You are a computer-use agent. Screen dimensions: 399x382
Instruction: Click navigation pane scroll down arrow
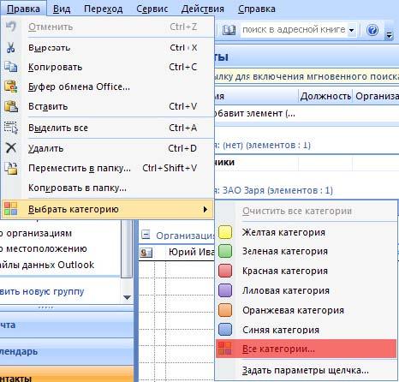click(x=127, y=298)
